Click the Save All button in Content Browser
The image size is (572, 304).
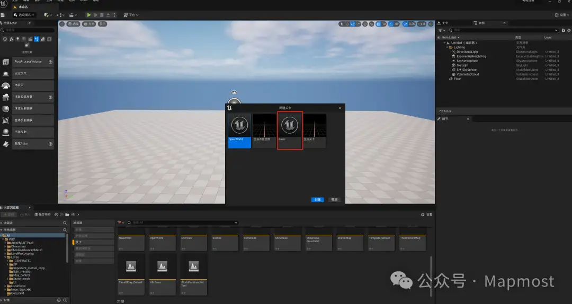pos(43,215)
